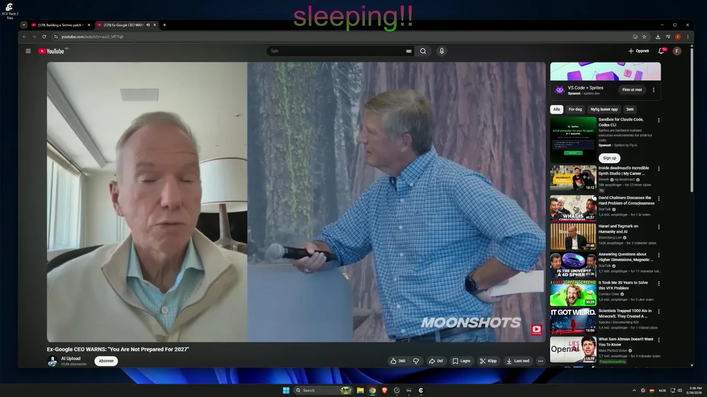707x397 pixels.
Task: Click the address bar URL
Action: point(92,36)
